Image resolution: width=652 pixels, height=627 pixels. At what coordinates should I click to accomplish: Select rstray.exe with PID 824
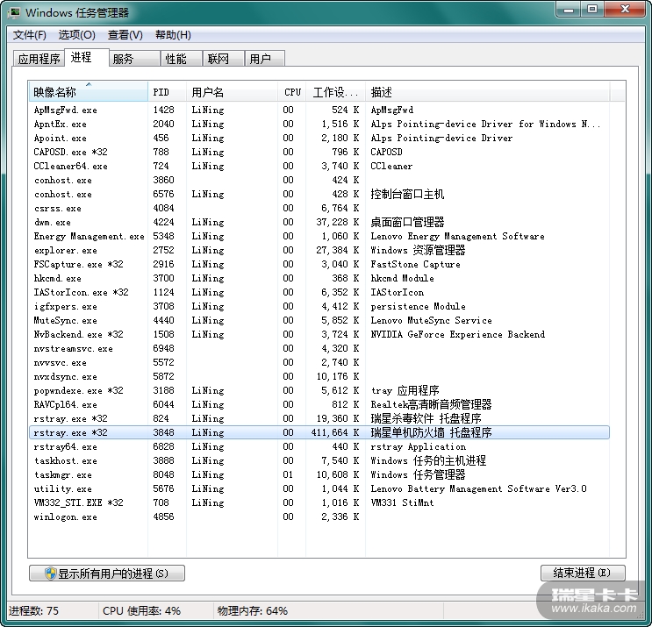tap(319, 418)
